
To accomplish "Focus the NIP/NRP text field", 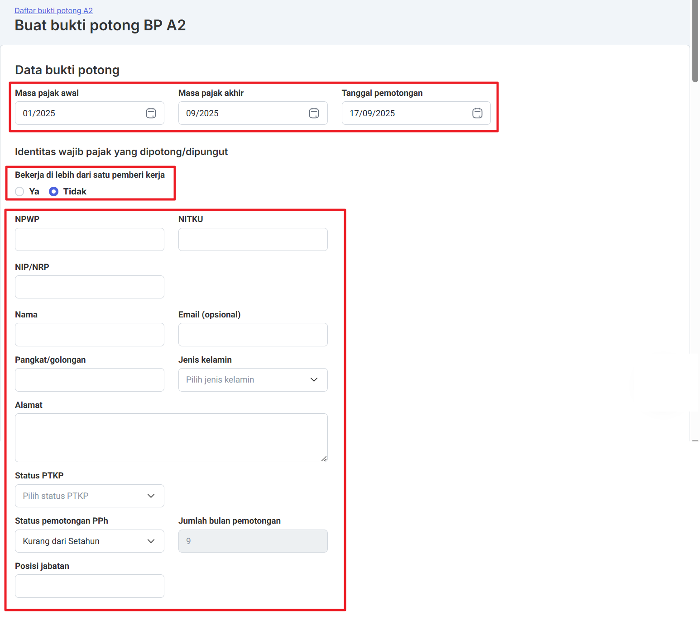I will click(89, 287).
